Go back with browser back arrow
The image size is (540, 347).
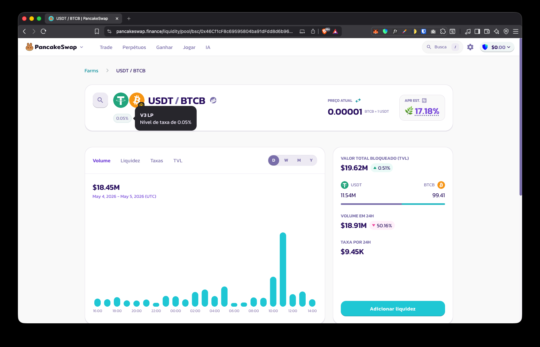[25, 31]
